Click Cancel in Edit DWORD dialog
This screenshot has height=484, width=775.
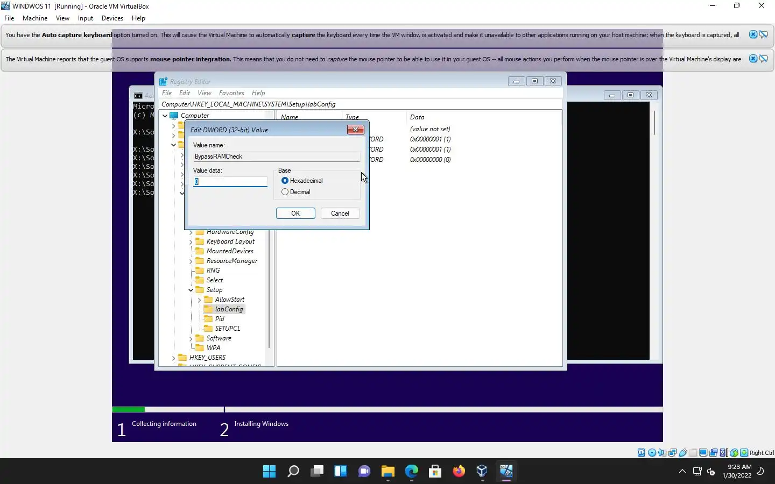(340, 213)
